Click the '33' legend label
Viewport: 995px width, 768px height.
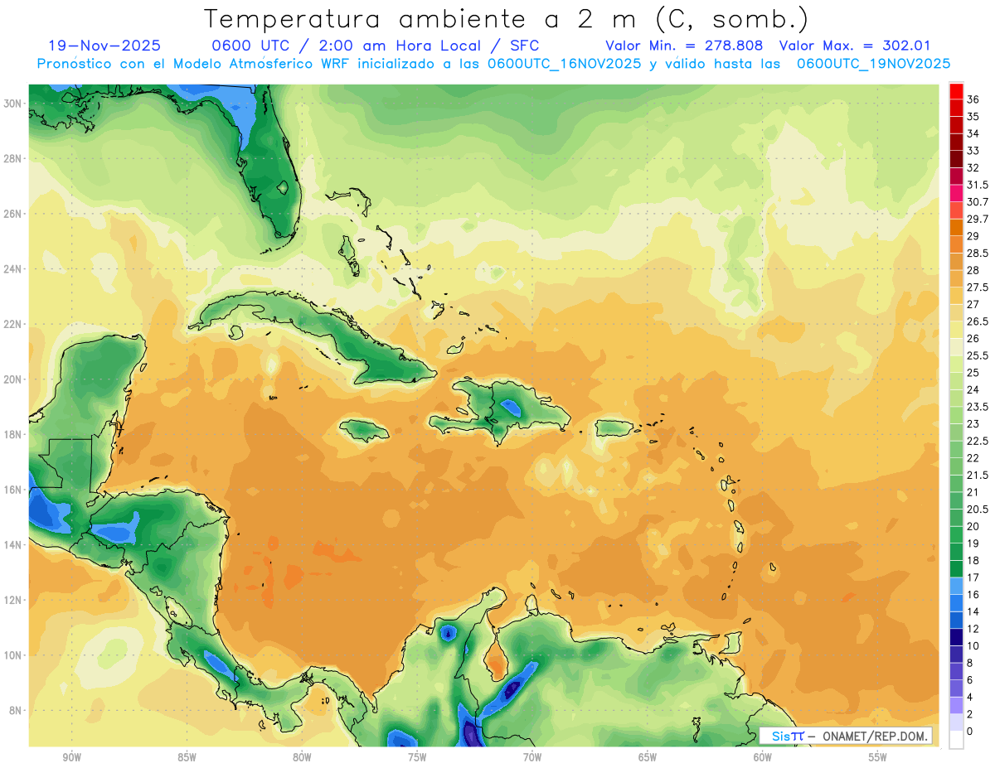click(973, 151)
